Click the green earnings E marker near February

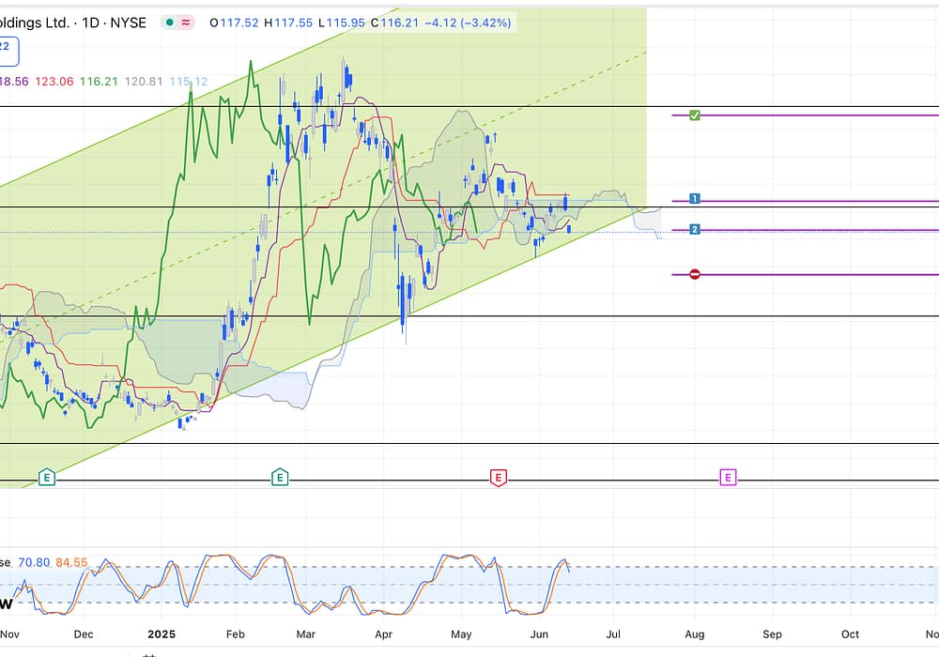(x=280, y=478)
